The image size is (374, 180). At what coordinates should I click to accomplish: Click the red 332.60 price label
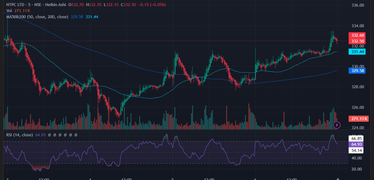pyautogui.click(x=357, y=35)
